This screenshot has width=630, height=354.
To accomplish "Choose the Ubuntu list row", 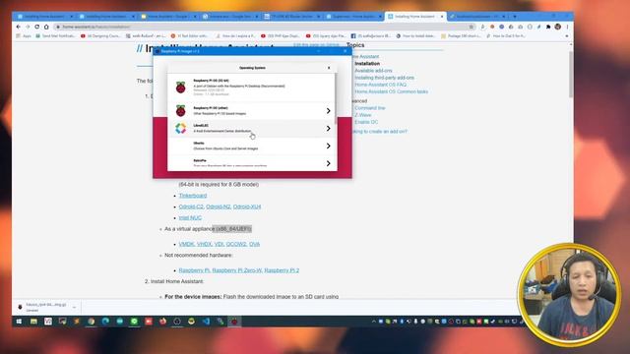I will click(x=252, y=146).
